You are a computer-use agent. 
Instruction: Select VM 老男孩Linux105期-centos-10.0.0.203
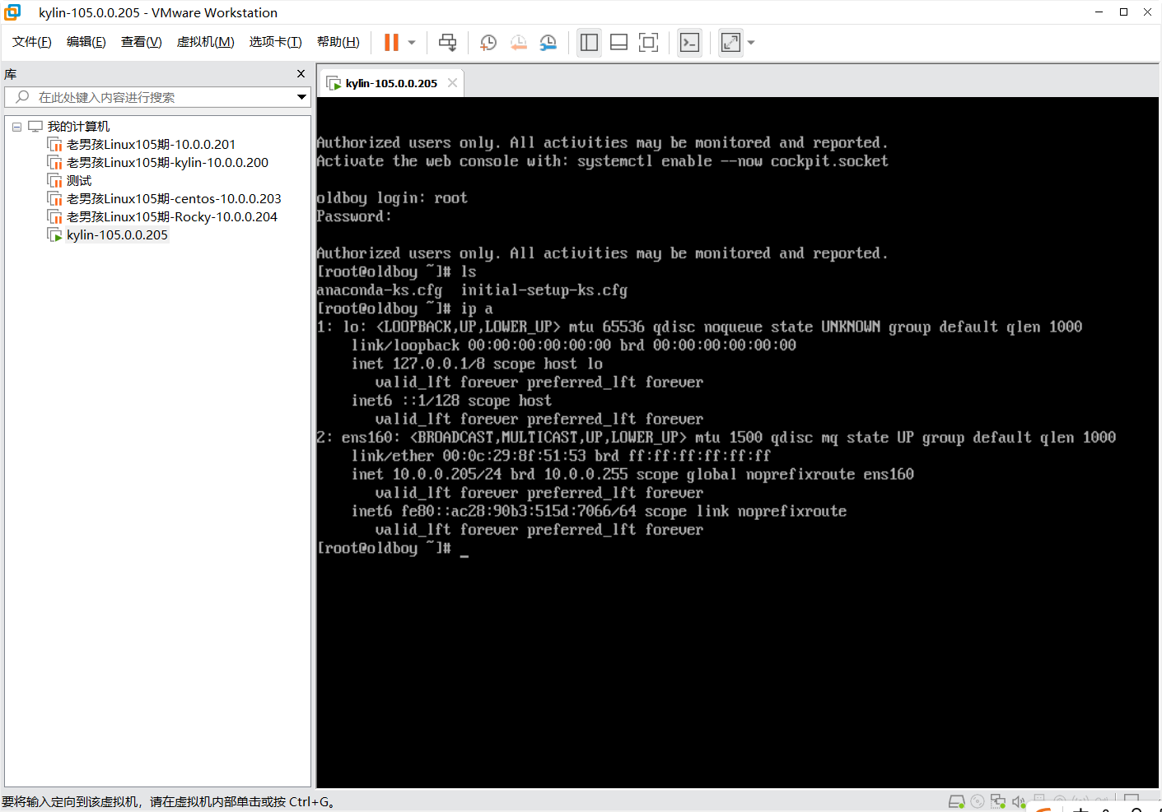174,199
